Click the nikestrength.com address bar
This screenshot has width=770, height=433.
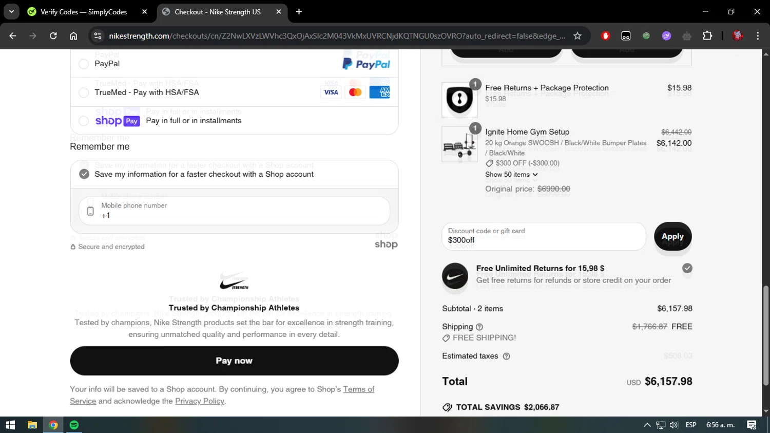337,36
